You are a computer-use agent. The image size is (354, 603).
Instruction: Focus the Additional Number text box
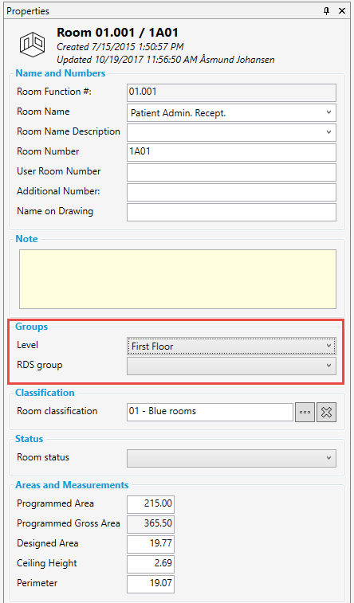pos(231,192)
